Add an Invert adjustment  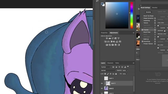[107, 45]
